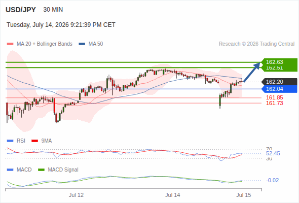Click the Jul 14 date axis label
The width and height of the screenshot is (299, 203).
click(173, 195)
